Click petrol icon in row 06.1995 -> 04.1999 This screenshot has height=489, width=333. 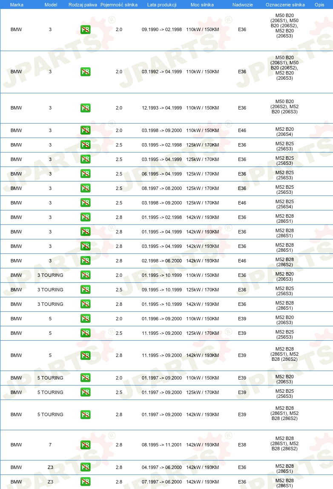click(x=86, y=174)
